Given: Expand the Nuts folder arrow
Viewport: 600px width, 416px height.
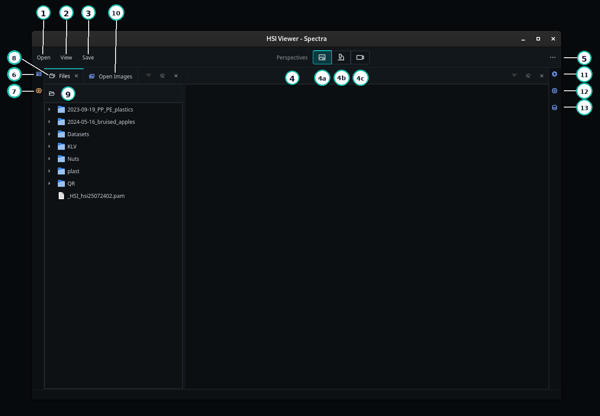Looking at the screenshot, I should [49, 159].
